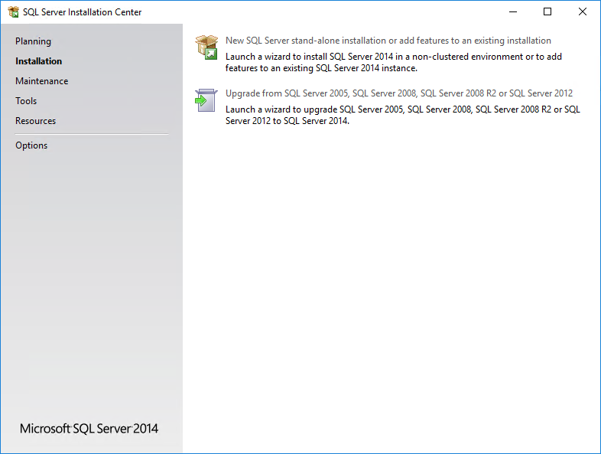
Task: Click the SQL Server Installation Center title text
Action: point(82,12)
